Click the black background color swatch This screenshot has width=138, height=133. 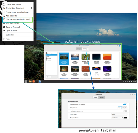125,118
